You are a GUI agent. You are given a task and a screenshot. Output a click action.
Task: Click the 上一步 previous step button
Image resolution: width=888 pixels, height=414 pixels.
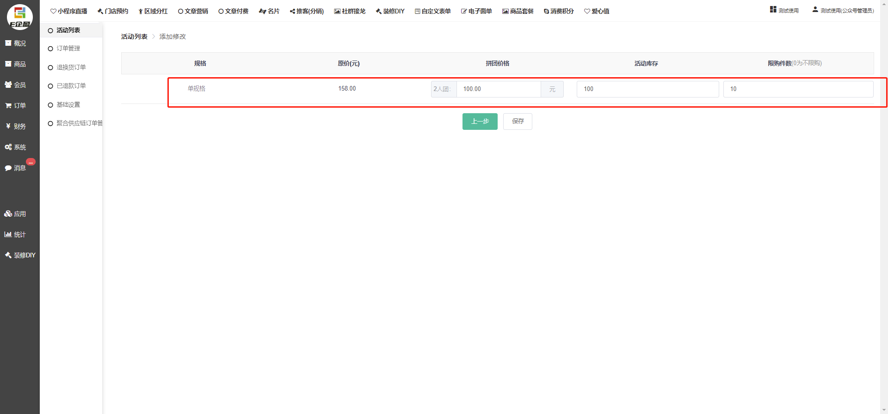click(480, 122)
